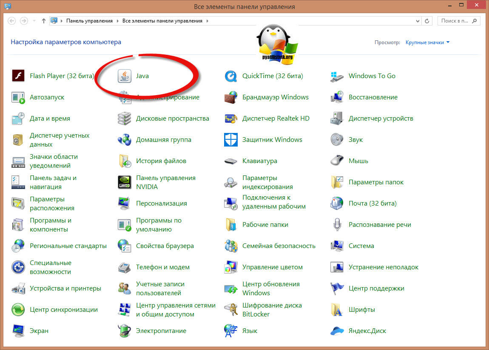Open the Java control panel icon
Screen dimensions: 489x350
coord(124,76)
